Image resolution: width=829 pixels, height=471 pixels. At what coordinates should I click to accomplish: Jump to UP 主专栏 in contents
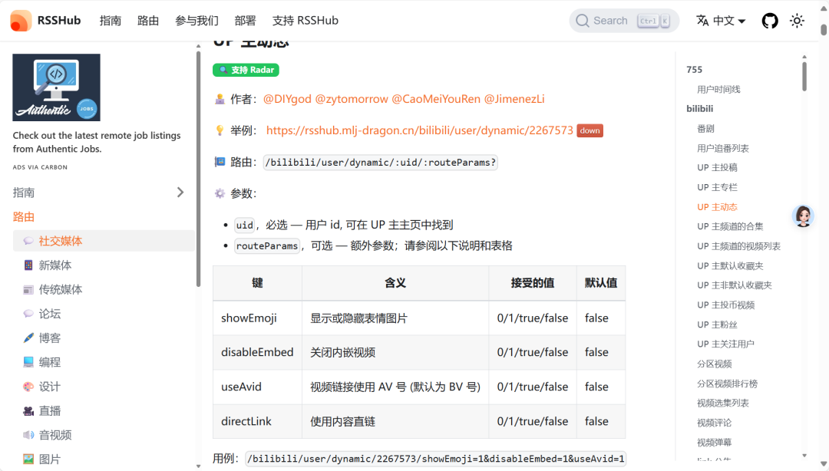point(717,187)
